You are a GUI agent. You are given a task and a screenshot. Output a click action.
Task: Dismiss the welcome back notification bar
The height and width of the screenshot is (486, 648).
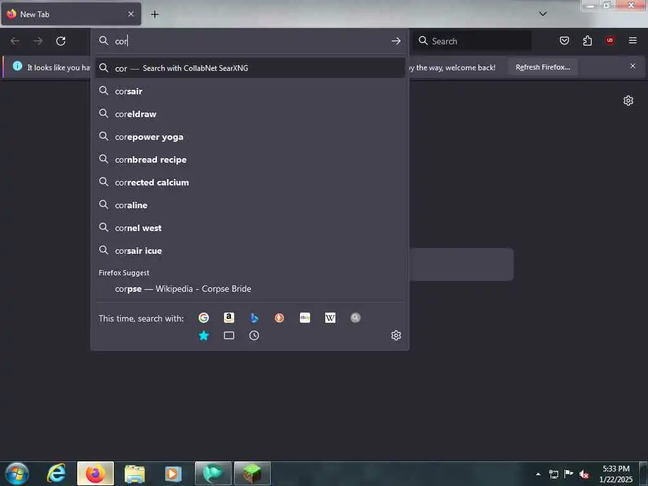point(633,66)
